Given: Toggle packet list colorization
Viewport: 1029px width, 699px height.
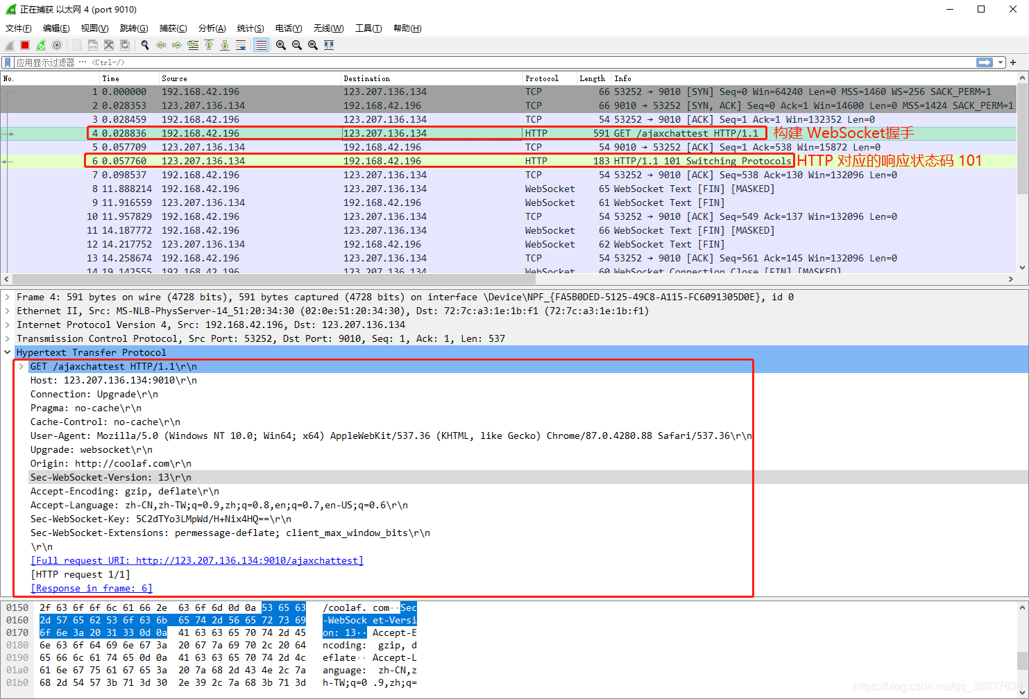Looking at the screenshot, I should (260, 44).
